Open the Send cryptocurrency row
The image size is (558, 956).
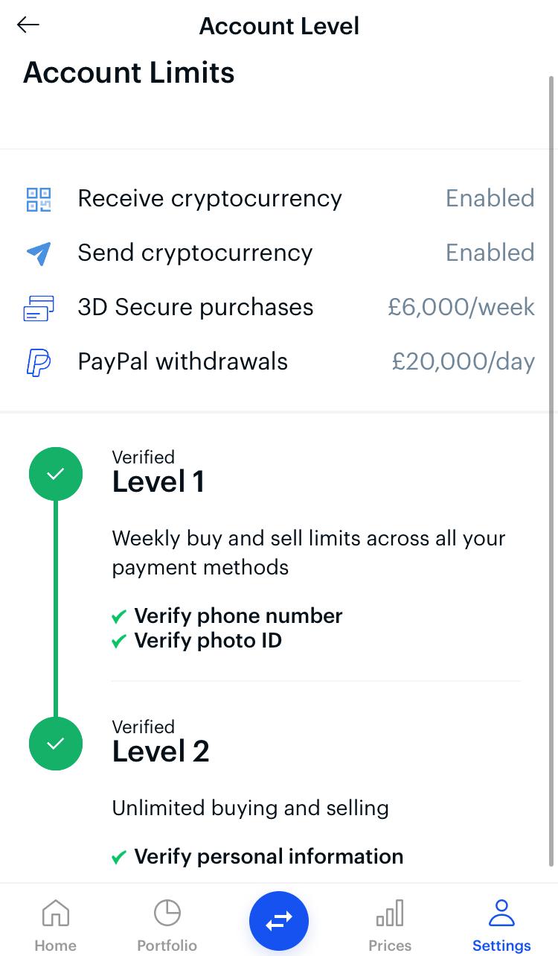click(195, 253)
